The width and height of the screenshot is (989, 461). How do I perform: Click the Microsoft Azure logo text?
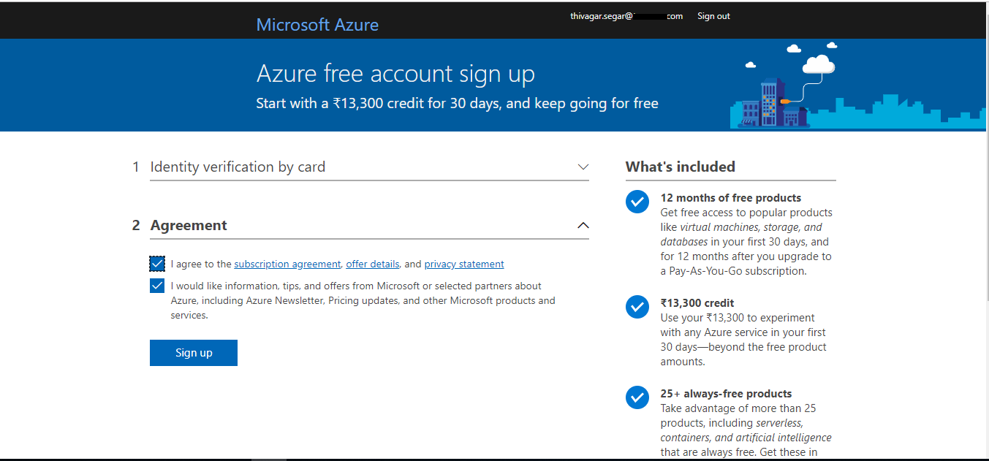click(x=317, y=25)
